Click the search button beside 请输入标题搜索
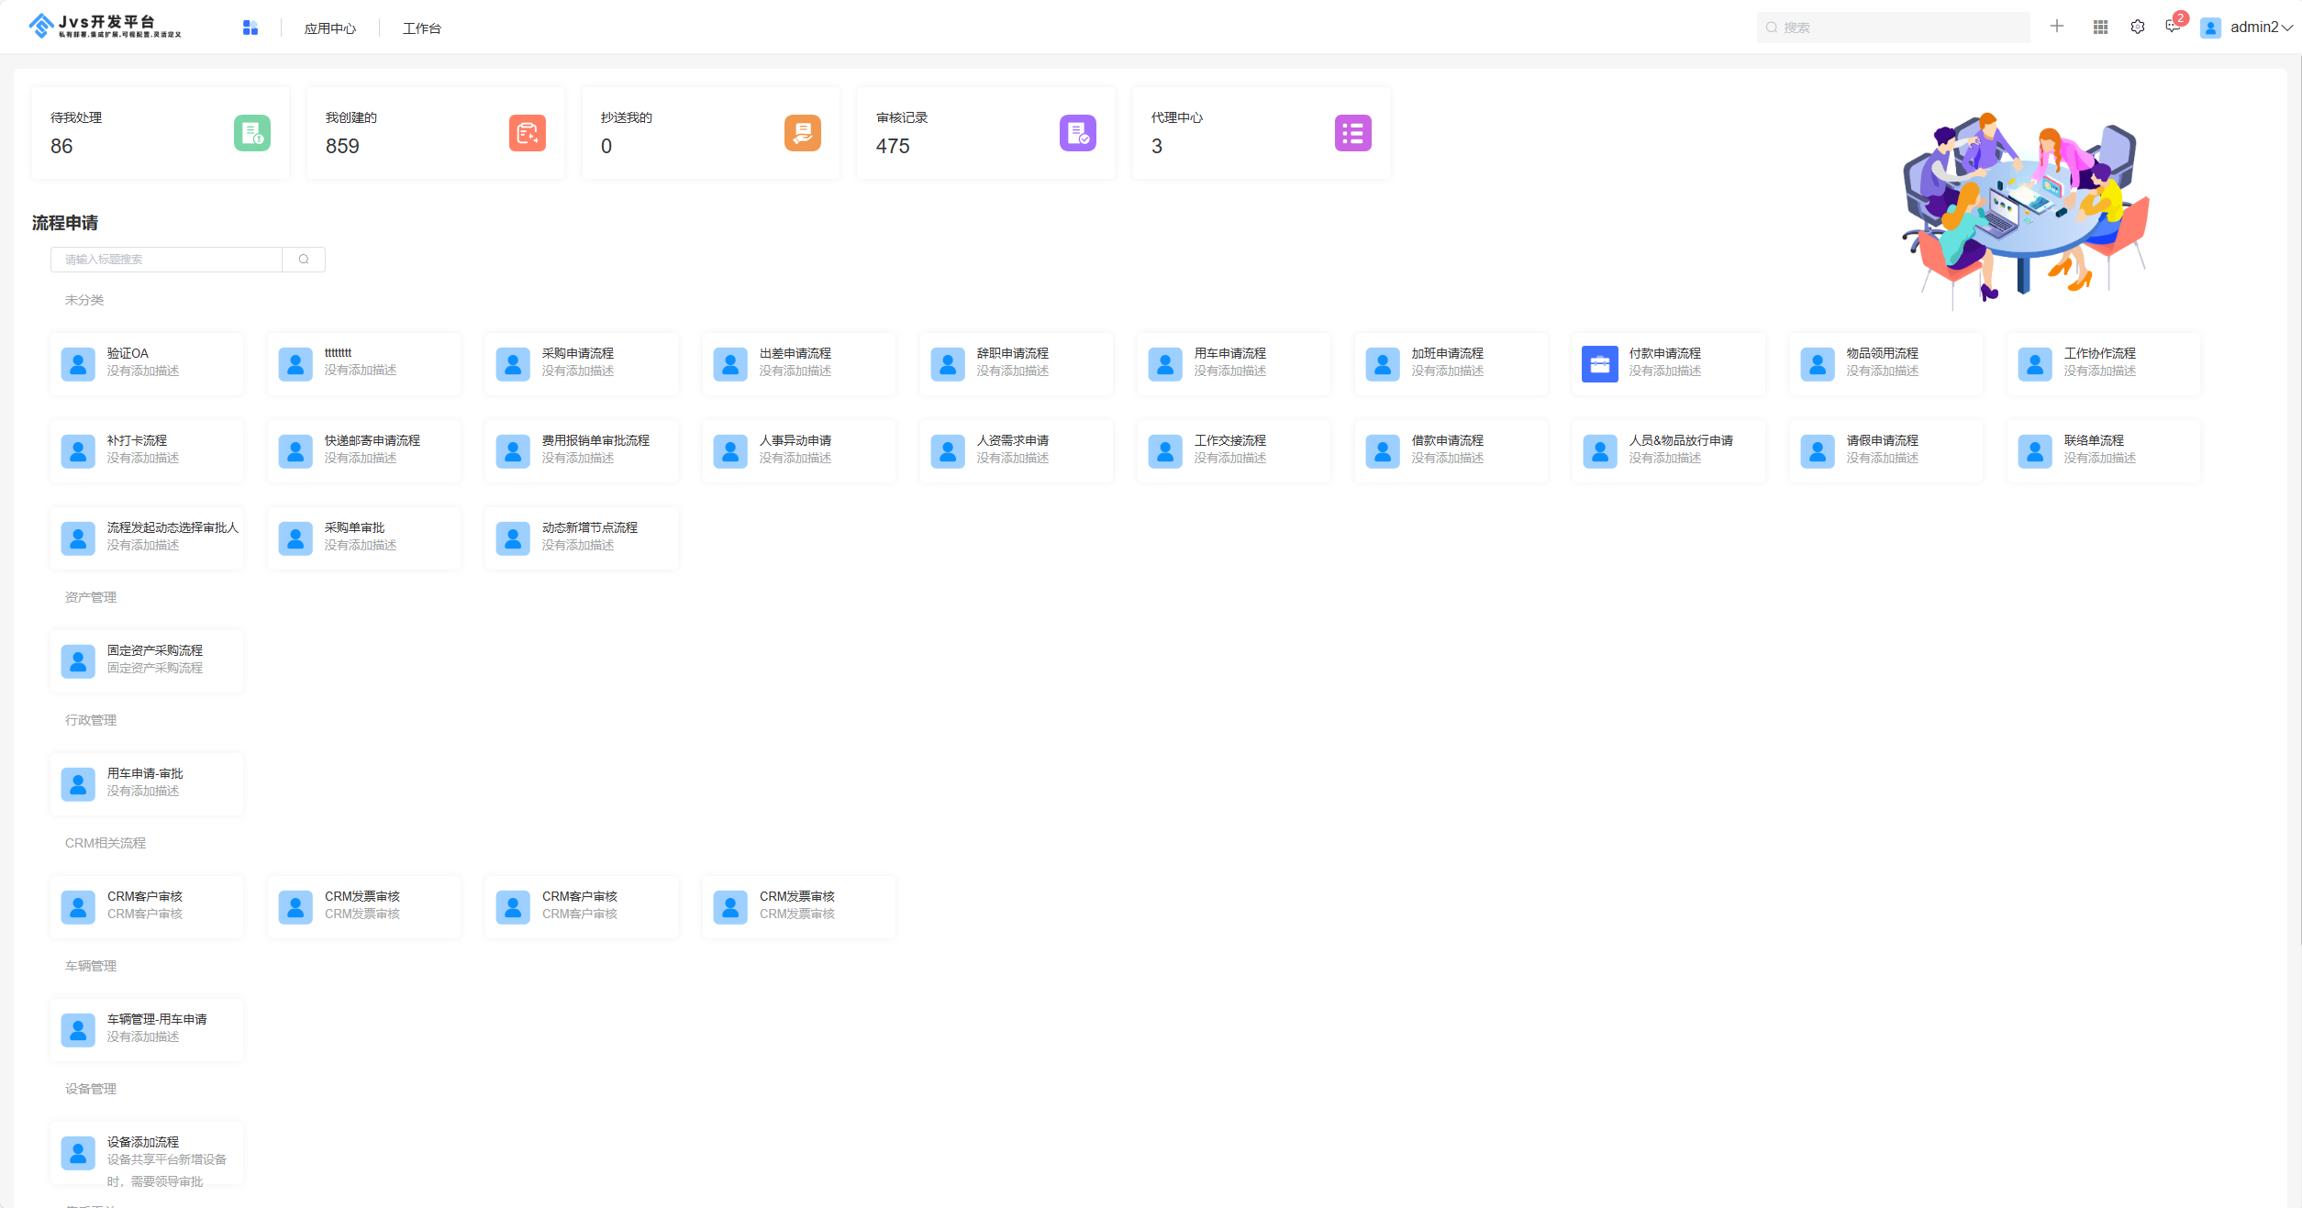 pyautogui.click(x=304, y=260)
